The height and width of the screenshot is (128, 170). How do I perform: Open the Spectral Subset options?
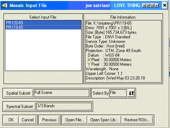click(x=20, y=107)
